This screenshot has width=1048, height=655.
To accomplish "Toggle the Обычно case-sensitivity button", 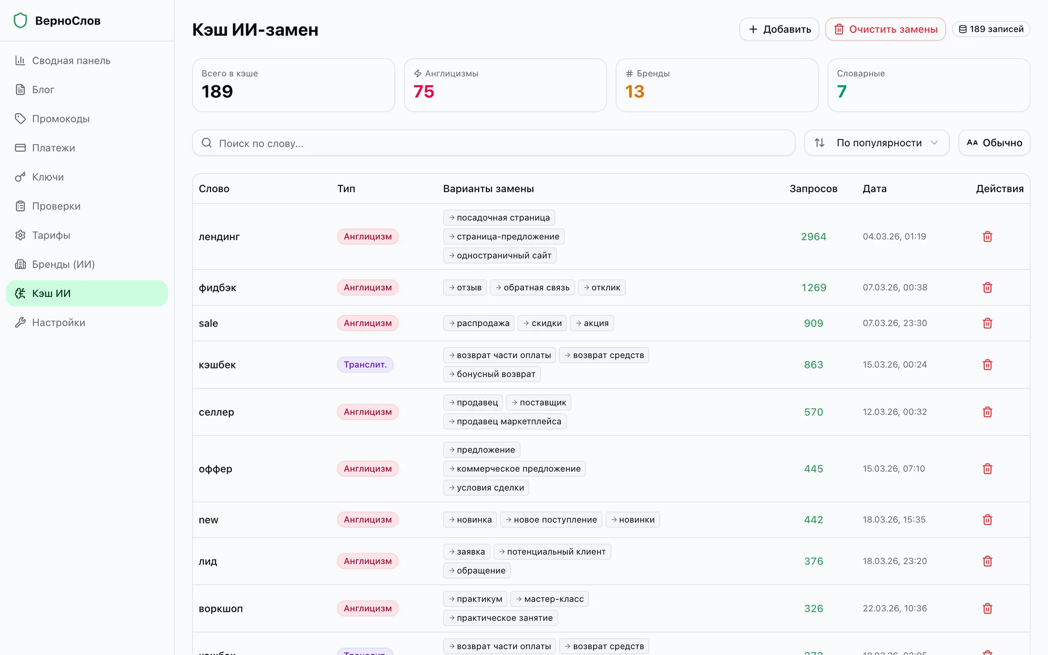I will [994, 143].
